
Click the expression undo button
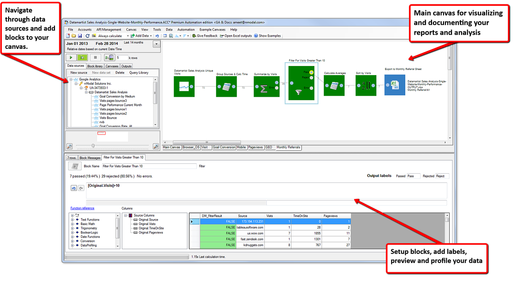(x=74, y=188)
